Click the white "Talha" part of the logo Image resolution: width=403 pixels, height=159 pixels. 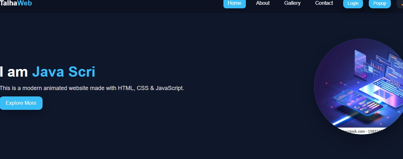coord(9,3)
